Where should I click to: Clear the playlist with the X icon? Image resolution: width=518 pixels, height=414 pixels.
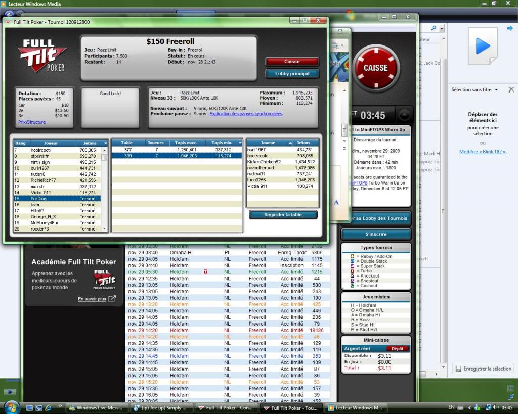511,90
